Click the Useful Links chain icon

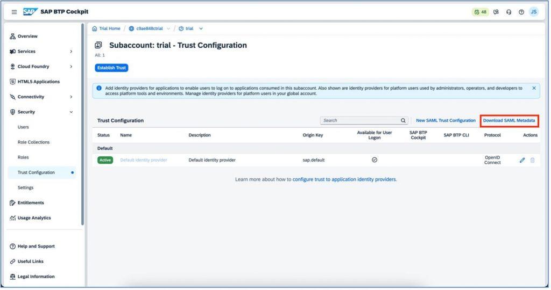(x=13, y=262)
